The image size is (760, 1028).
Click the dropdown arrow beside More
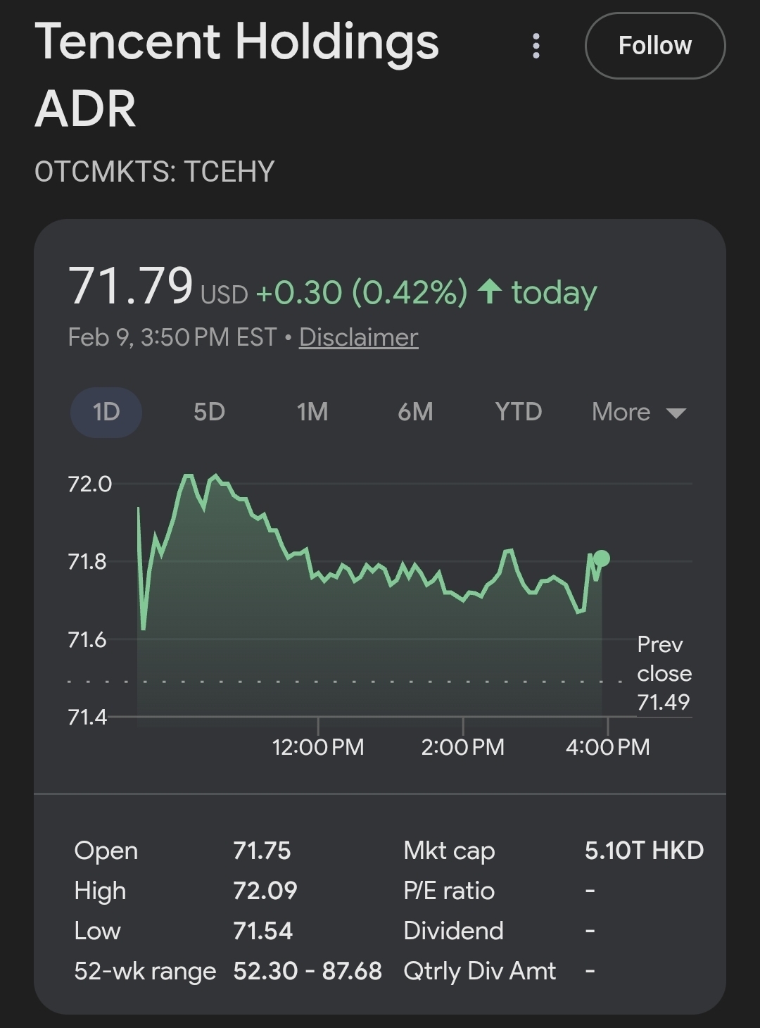tap(676, 413)
